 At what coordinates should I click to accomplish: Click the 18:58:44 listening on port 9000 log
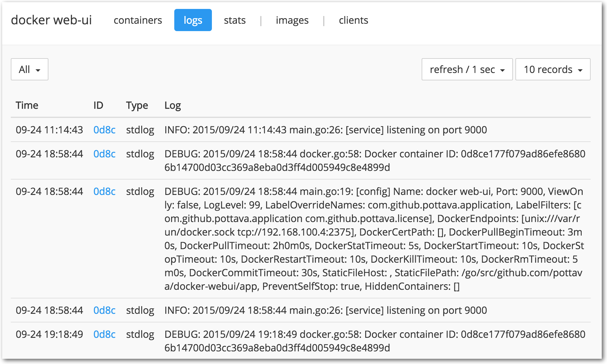(x=326, y=310)
